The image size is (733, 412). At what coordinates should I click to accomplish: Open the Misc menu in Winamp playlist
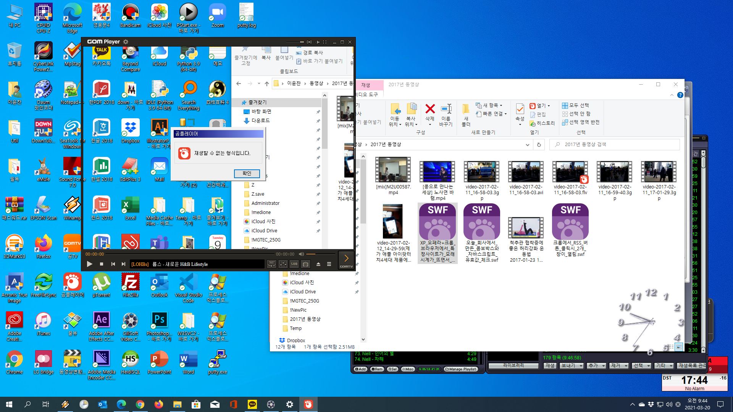point(408,369)
